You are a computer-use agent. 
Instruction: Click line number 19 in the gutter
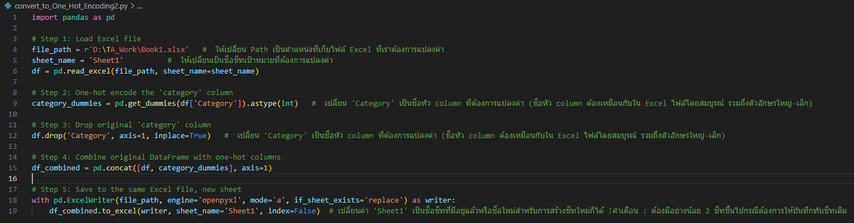point(13,211)
